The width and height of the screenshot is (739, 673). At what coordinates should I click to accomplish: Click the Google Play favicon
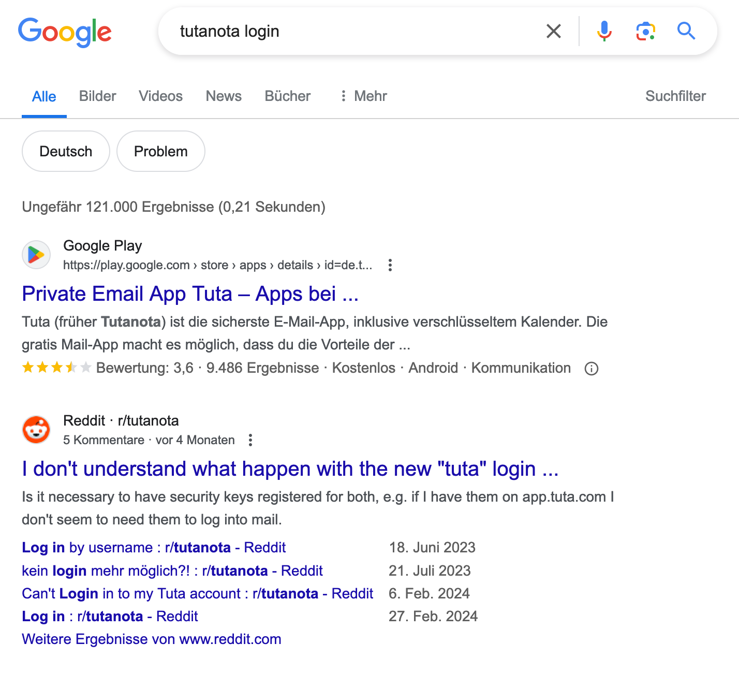click(x=36, y=255)
